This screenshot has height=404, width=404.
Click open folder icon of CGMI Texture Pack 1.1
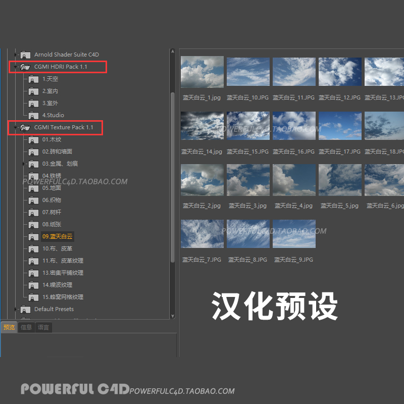click(x=25, y=128)
